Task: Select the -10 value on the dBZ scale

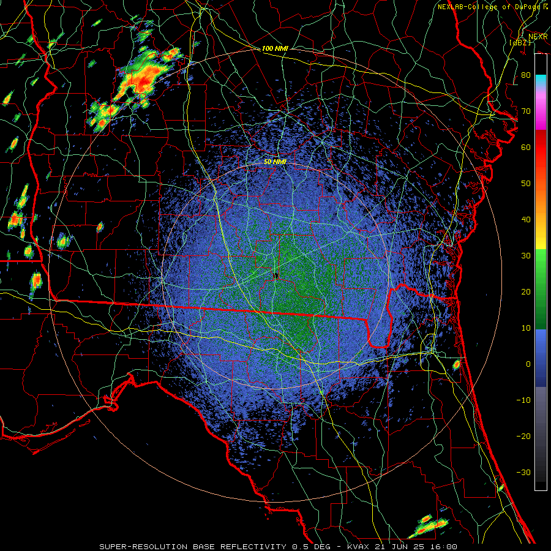Action: click(x=523, y=400)
